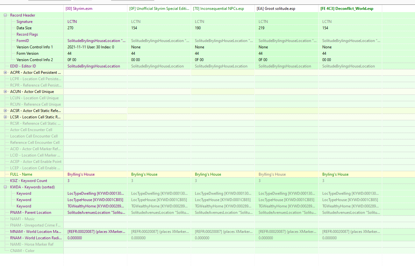The image size is (415, 266).
Task: Expand the ACSR - Actor Cell Static node
Action: coord(5,111)
